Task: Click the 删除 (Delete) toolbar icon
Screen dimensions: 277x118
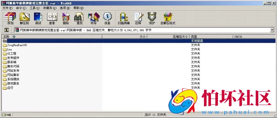Action: pos(66,18)
